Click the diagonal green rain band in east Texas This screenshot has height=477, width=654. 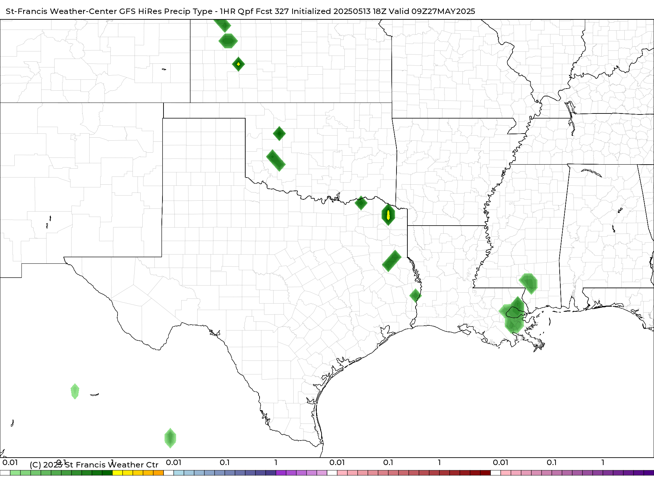coord(392,261)
